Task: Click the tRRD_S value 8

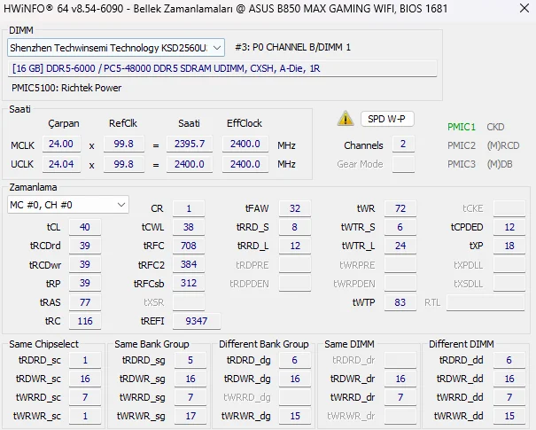Action: pyautogui.click(x=295, y=227)
